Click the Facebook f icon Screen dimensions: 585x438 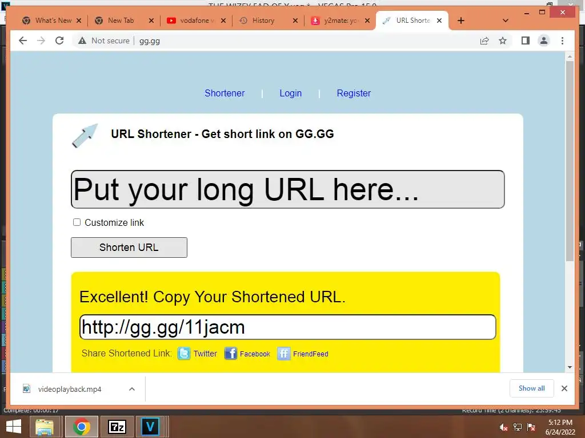231,353
